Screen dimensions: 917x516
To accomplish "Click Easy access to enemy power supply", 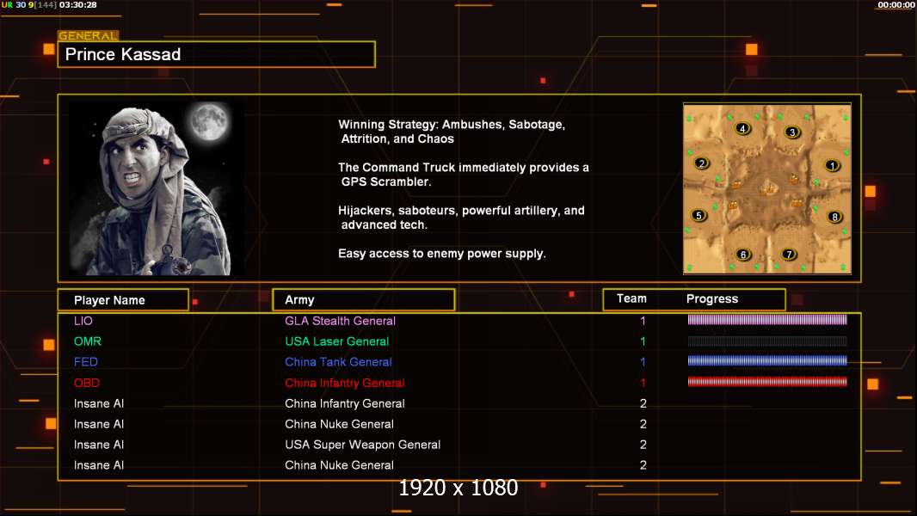I will 442,254.
